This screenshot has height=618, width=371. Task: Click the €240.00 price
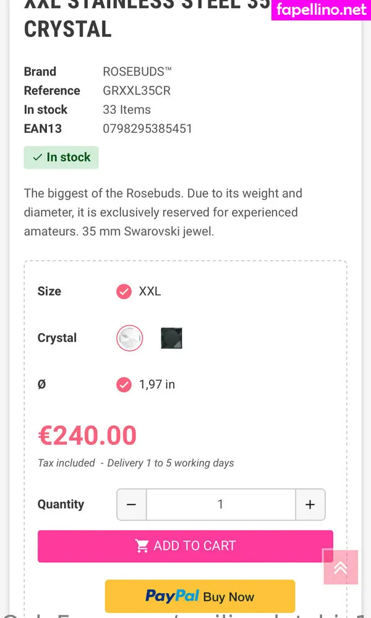(x=87, y=436)
